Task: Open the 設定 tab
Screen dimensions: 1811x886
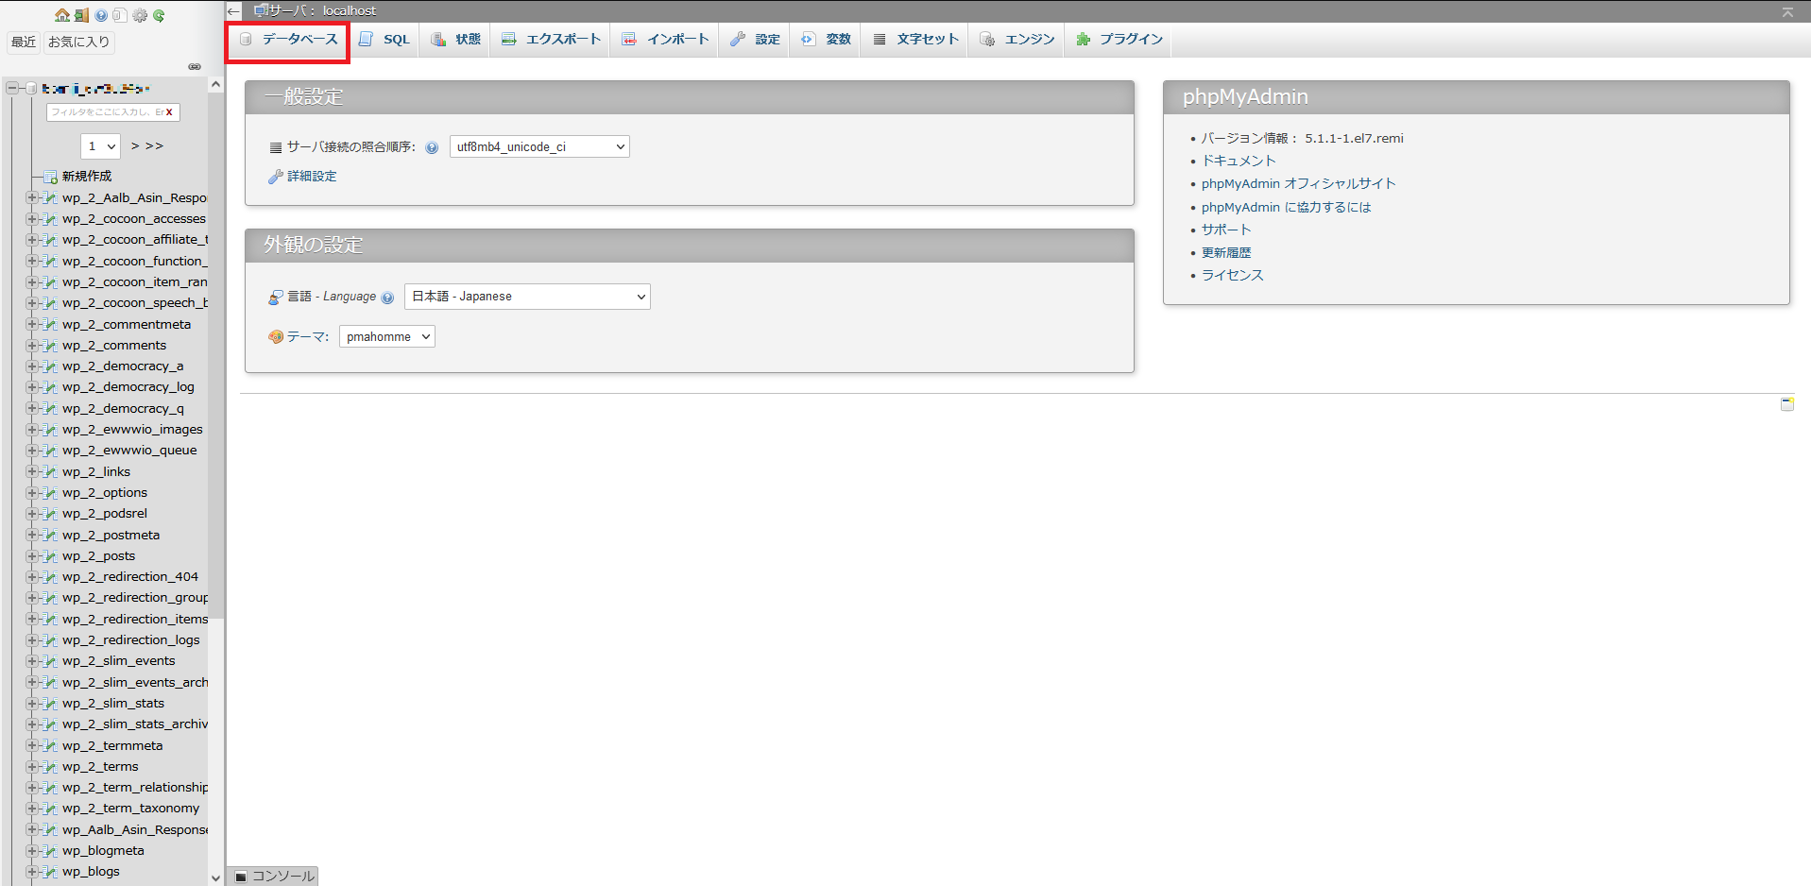Action: click(755, 40)
